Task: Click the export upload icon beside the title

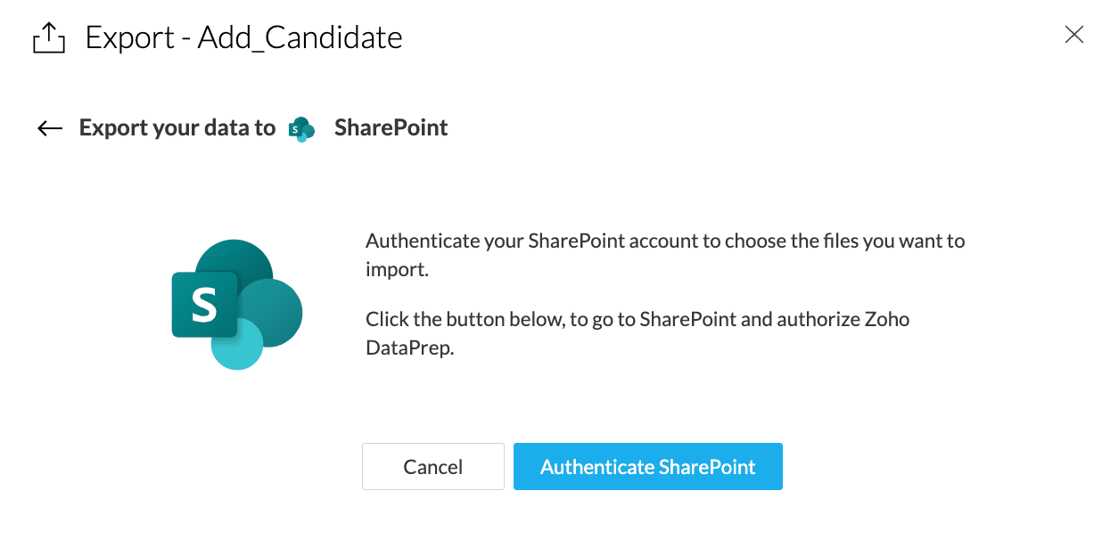Action: point(49,37)
